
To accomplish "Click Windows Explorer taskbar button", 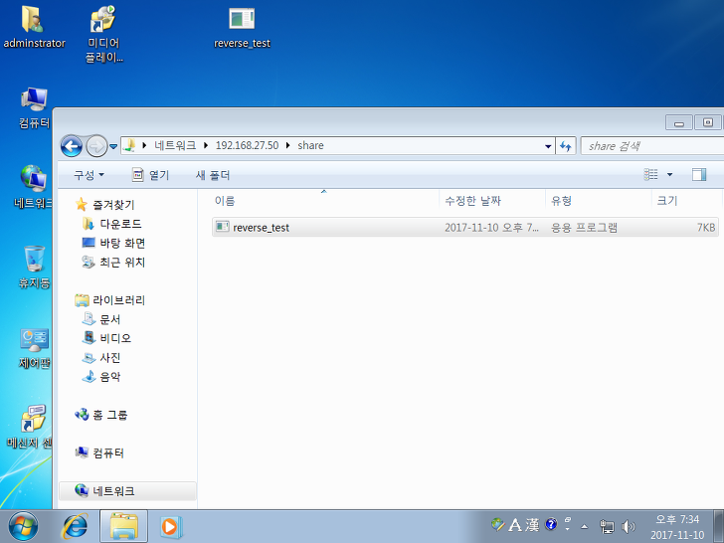I will pos(123,526).
